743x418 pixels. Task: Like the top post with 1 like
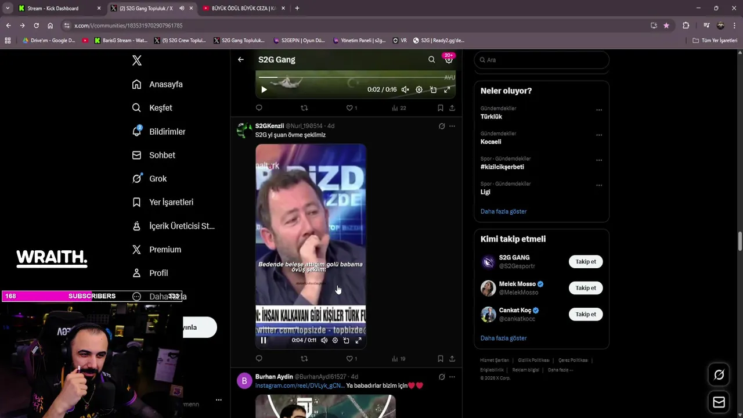(x=351, y=108)
